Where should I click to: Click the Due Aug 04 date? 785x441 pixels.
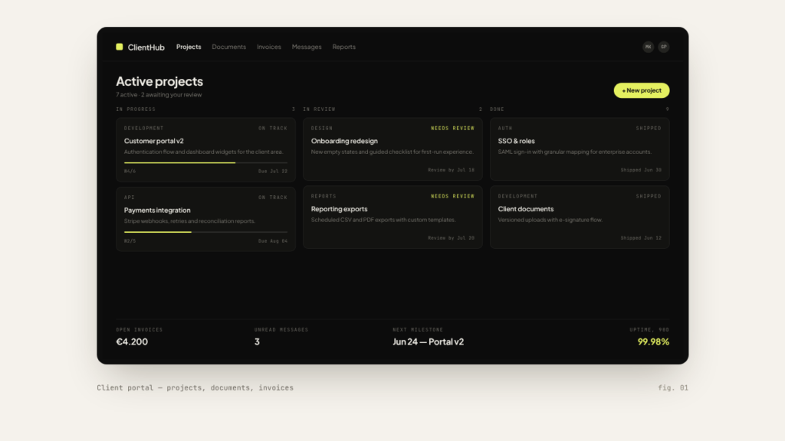tap(273, 241)
